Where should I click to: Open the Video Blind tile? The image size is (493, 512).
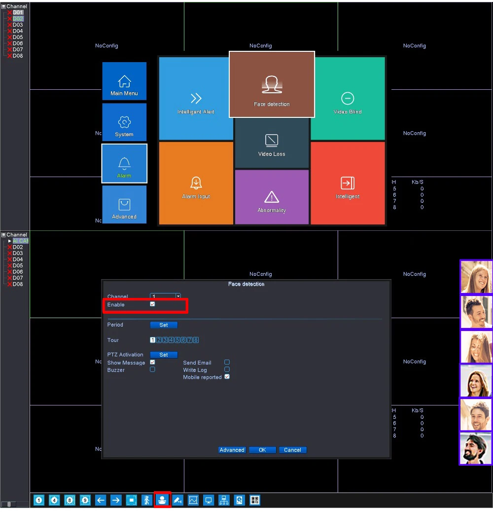click(348, 99)
